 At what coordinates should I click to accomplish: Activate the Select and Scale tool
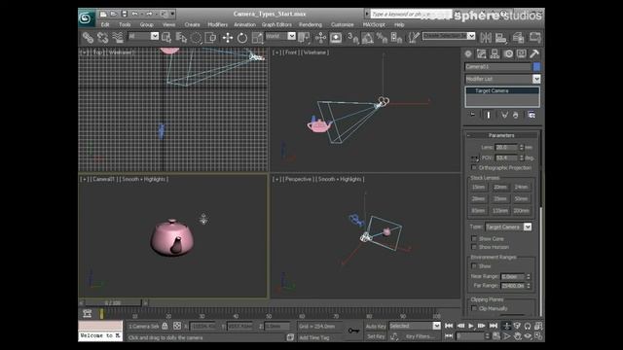click(257, 38)
